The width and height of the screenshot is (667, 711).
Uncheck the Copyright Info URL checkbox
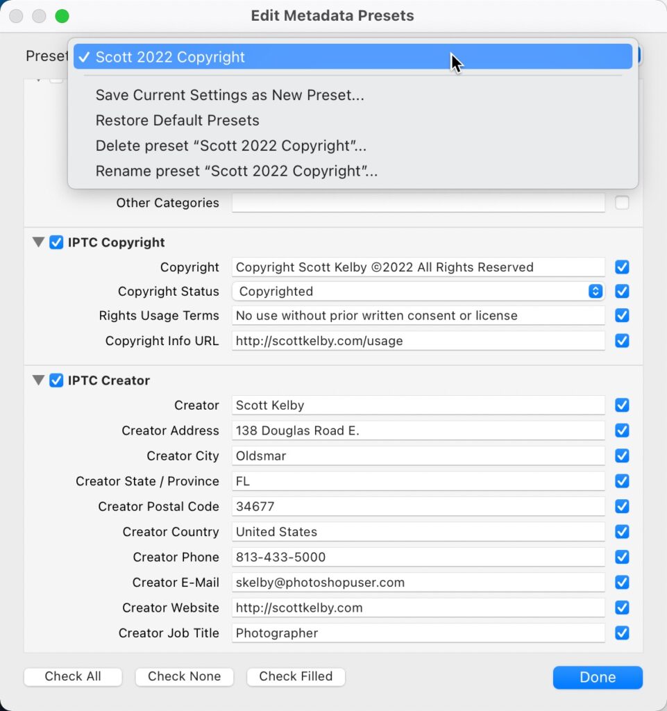[622, 340]
